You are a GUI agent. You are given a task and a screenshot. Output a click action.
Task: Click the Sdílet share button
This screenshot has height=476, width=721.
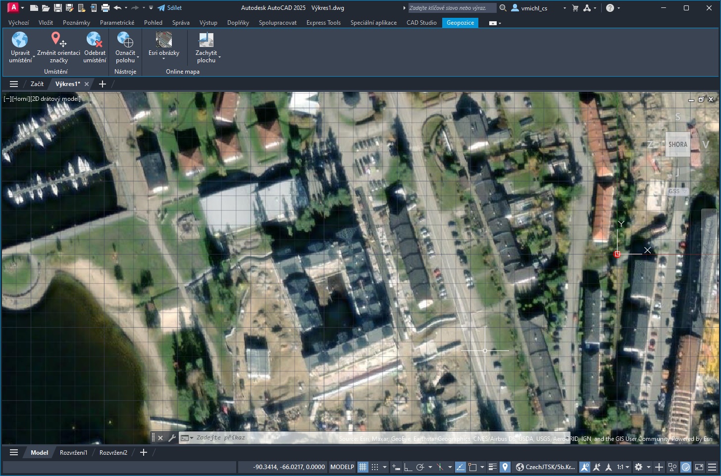(170, 8)
